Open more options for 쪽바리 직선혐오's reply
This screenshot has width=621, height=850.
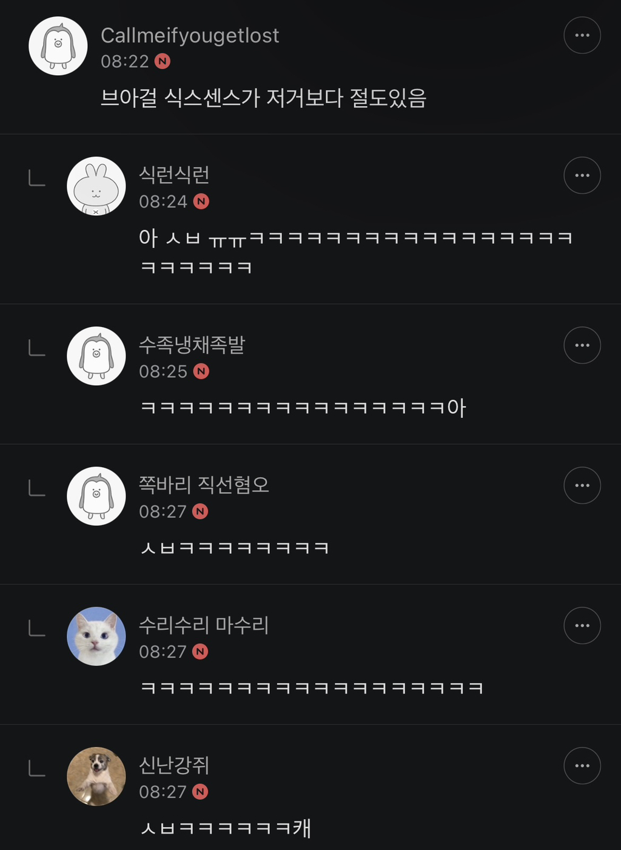tap(582, 485)
